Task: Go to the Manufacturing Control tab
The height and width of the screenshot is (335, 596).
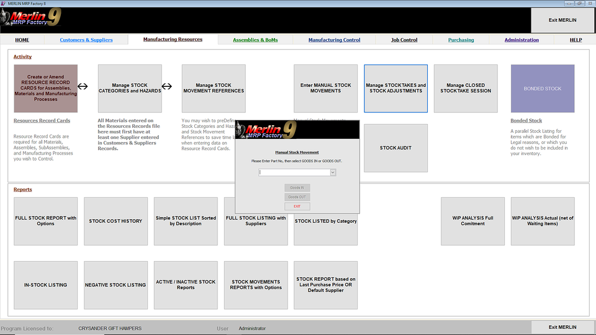Action: click(x=334, y=40)
